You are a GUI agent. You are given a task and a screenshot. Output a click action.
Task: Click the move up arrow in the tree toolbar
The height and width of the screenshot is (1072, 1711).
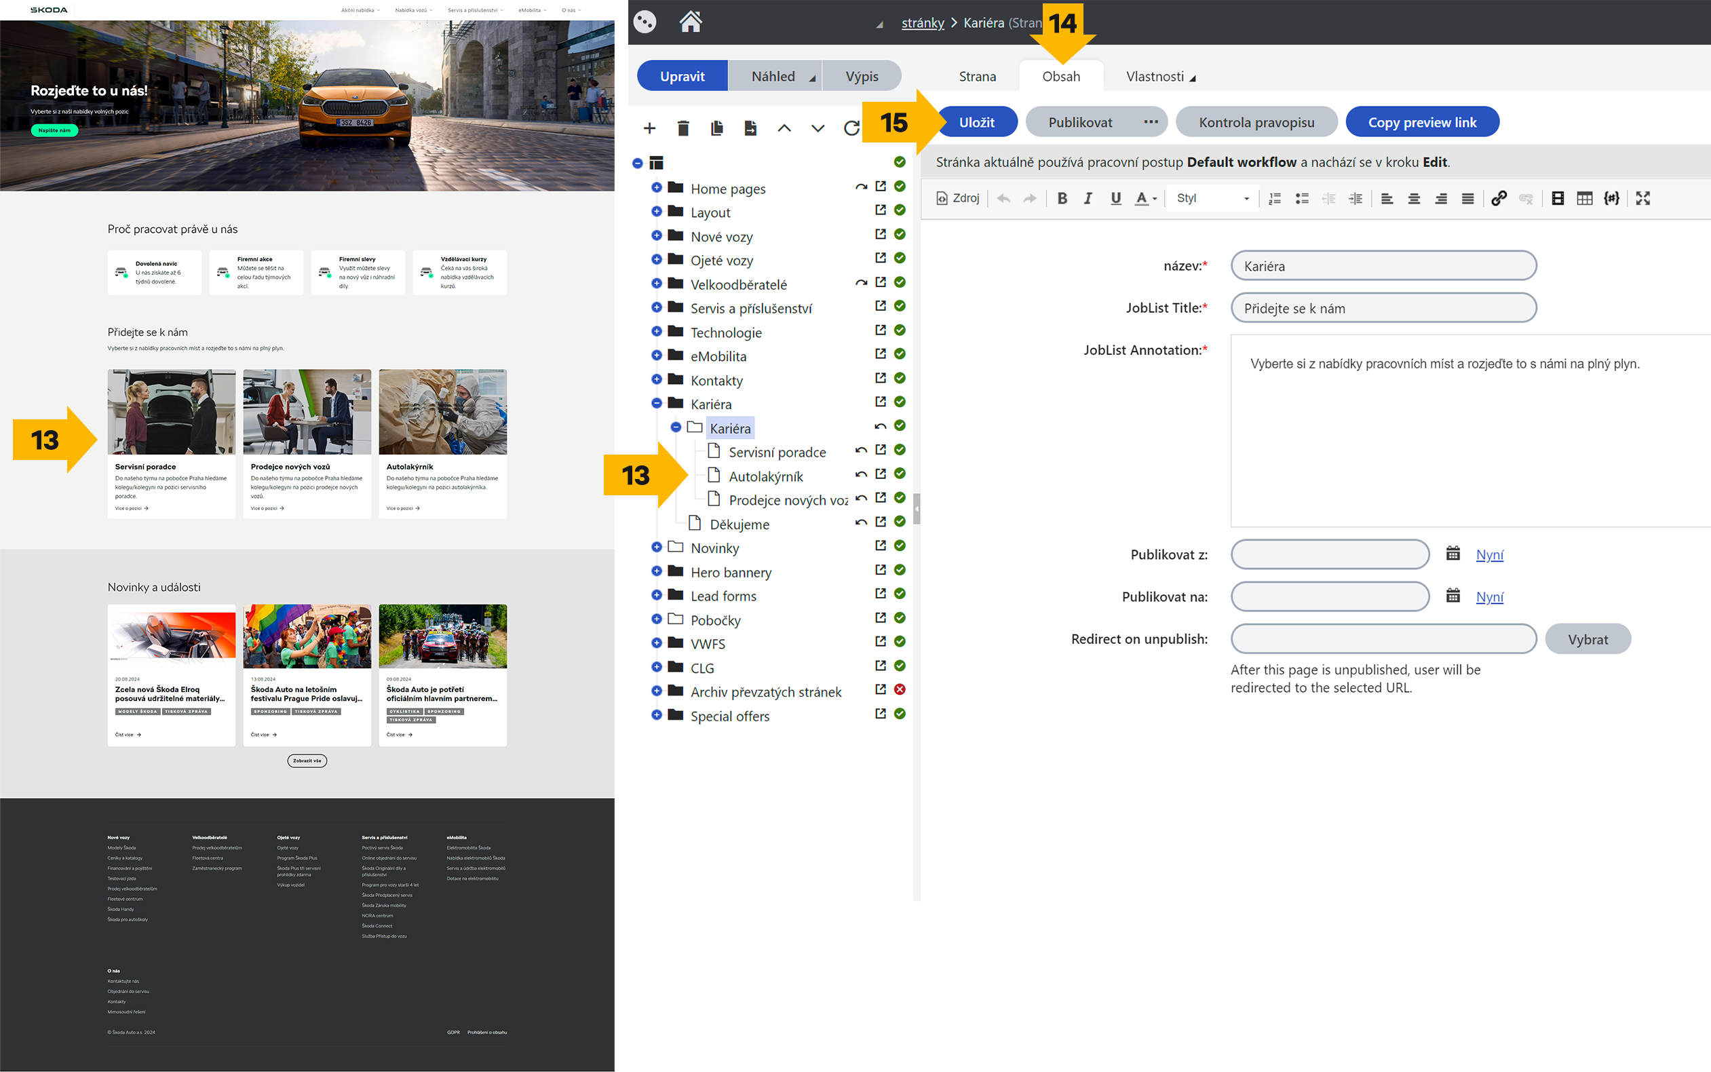point(784,128)
